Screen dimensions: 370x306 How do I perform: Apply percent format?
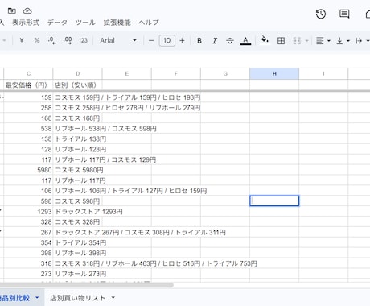37,40
